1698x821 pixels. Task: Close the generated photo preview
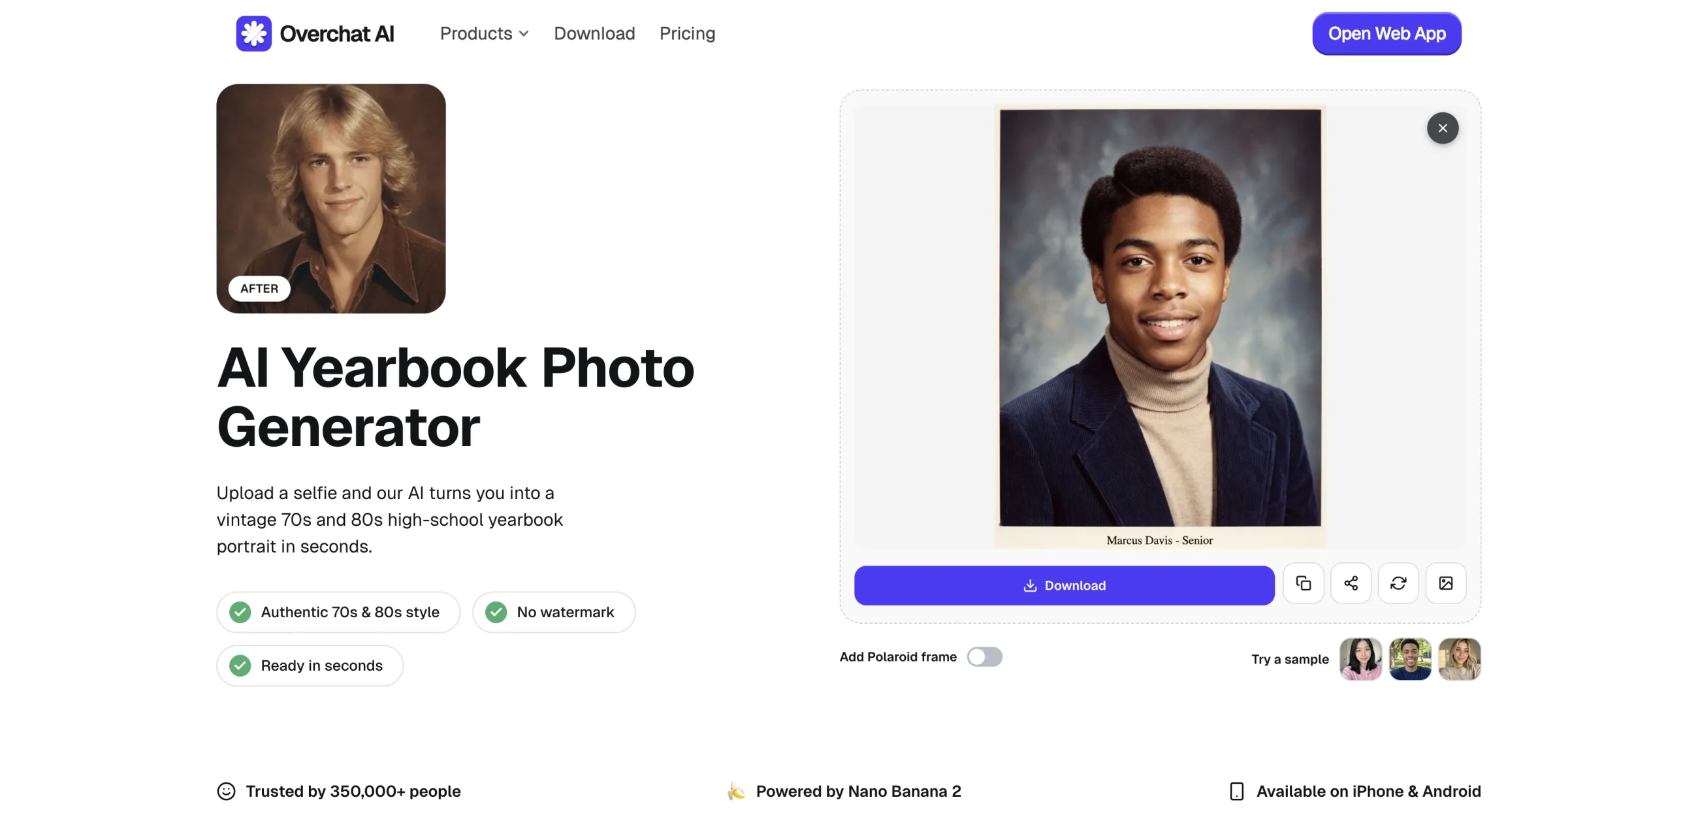point(1442,128)
